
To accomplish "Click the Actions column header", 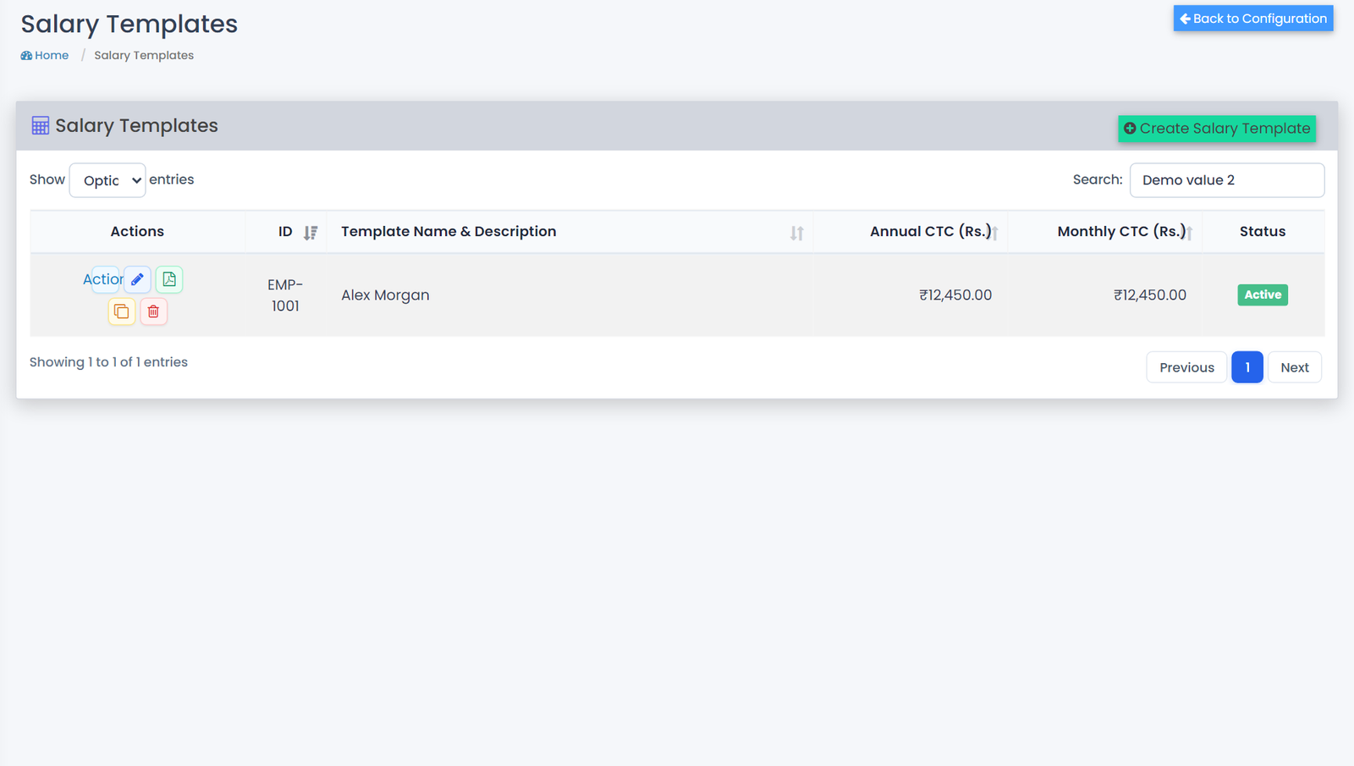I will [137, 232].
